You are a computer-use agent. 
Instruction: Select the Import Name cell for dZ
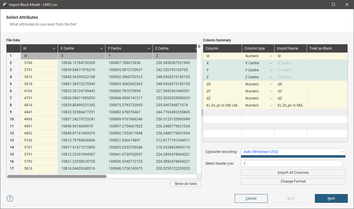coord(290,98)
